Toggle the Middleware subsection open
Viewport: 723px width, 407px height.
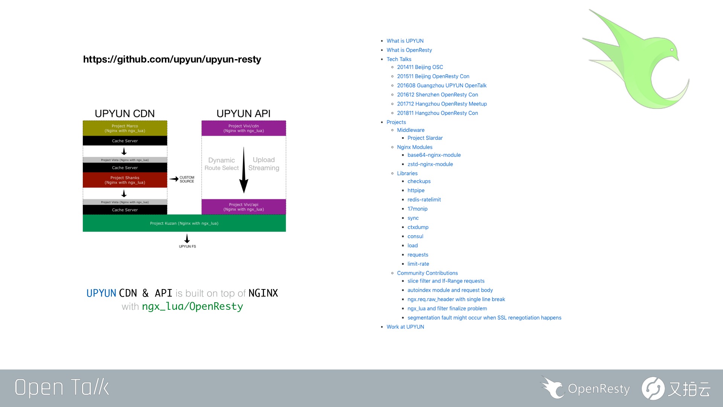(x=410, y=130)
